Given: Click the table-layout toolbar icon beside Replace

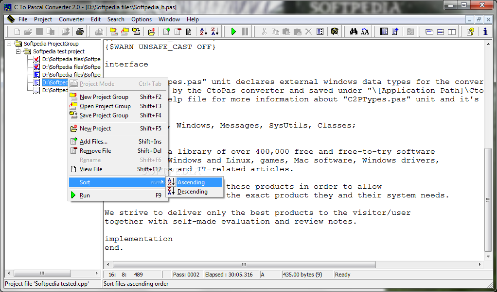Looking at the screenshot, I should tap(384, 32).
